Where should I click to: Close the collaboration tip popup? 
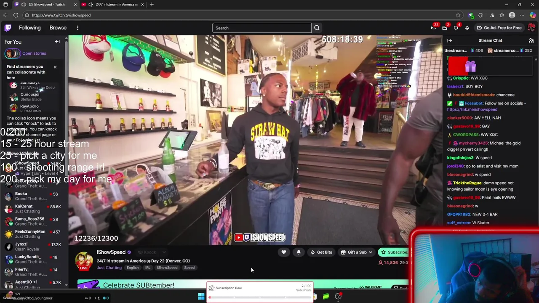(55, 67)
